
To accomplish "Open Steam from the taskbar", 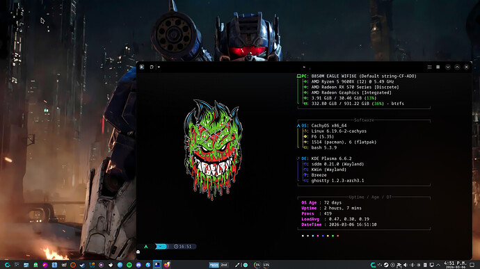I will [82, 265].
